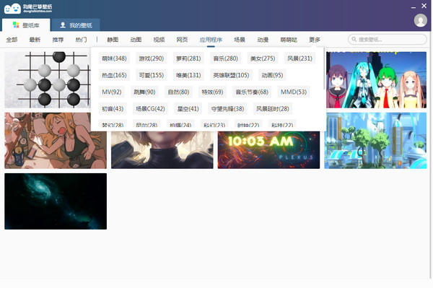
Task: Choose the 场景 category
Action: (x=240, y=40)
